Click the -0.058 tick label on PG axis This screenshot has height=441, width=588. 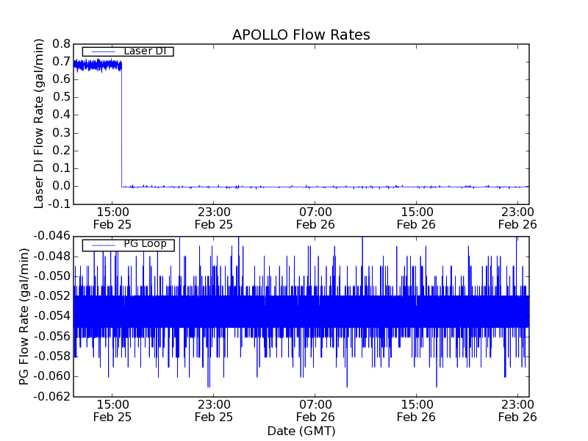[51, 356]
